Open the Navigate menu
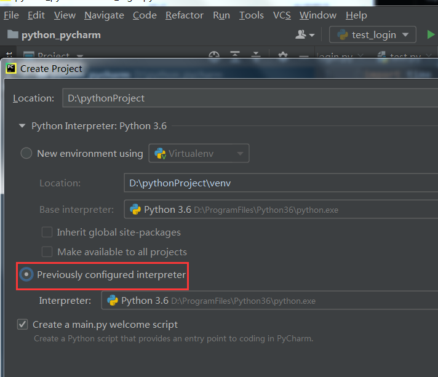This screenshot has height=377, width=438. coord(104,15)
